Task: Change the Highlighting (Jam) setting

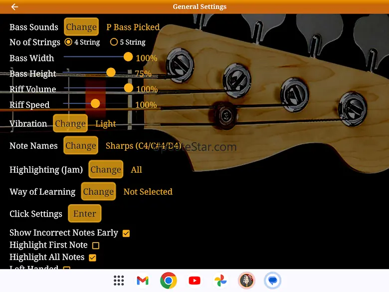Action: point(106,169)
